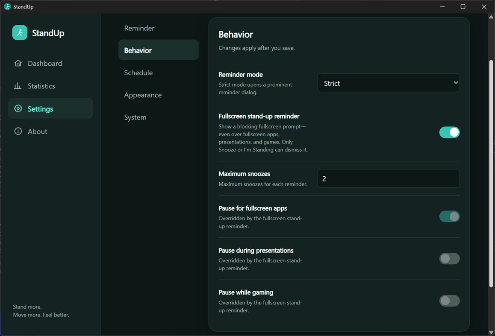Click the About info icon
The height and width of the screenshot is (336, 495).
[x=18, y=131]
